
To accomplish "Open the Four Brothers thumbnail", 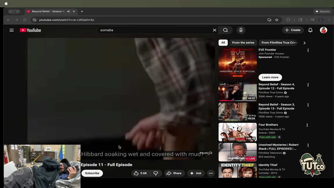I will pos(237,132).
